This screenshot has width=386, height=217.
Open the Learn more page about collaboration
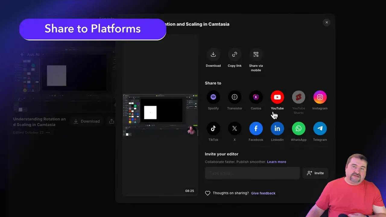point(277,162)
